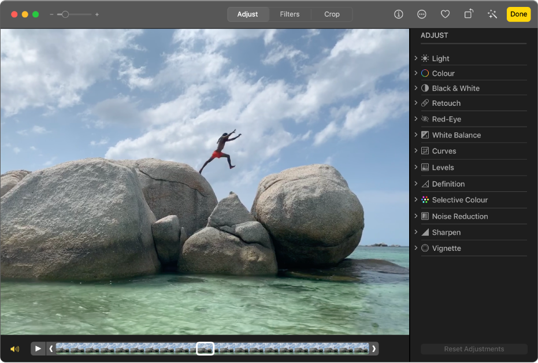Click the Done button
Viewport: 538px width, 363px height.
[x=518, y=14]
